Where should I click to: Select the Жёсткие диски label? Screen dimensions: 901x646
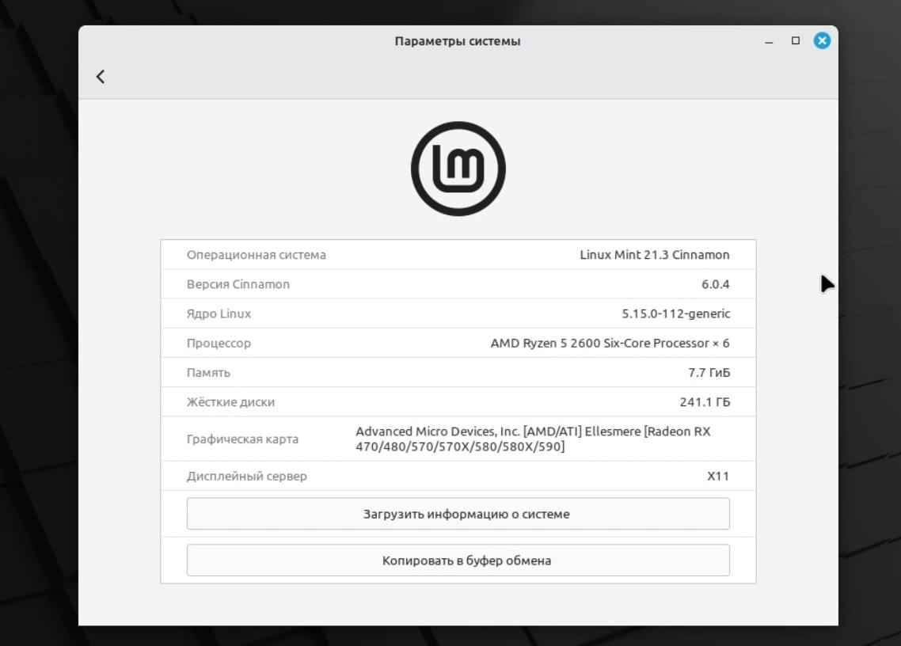[230, 401]
